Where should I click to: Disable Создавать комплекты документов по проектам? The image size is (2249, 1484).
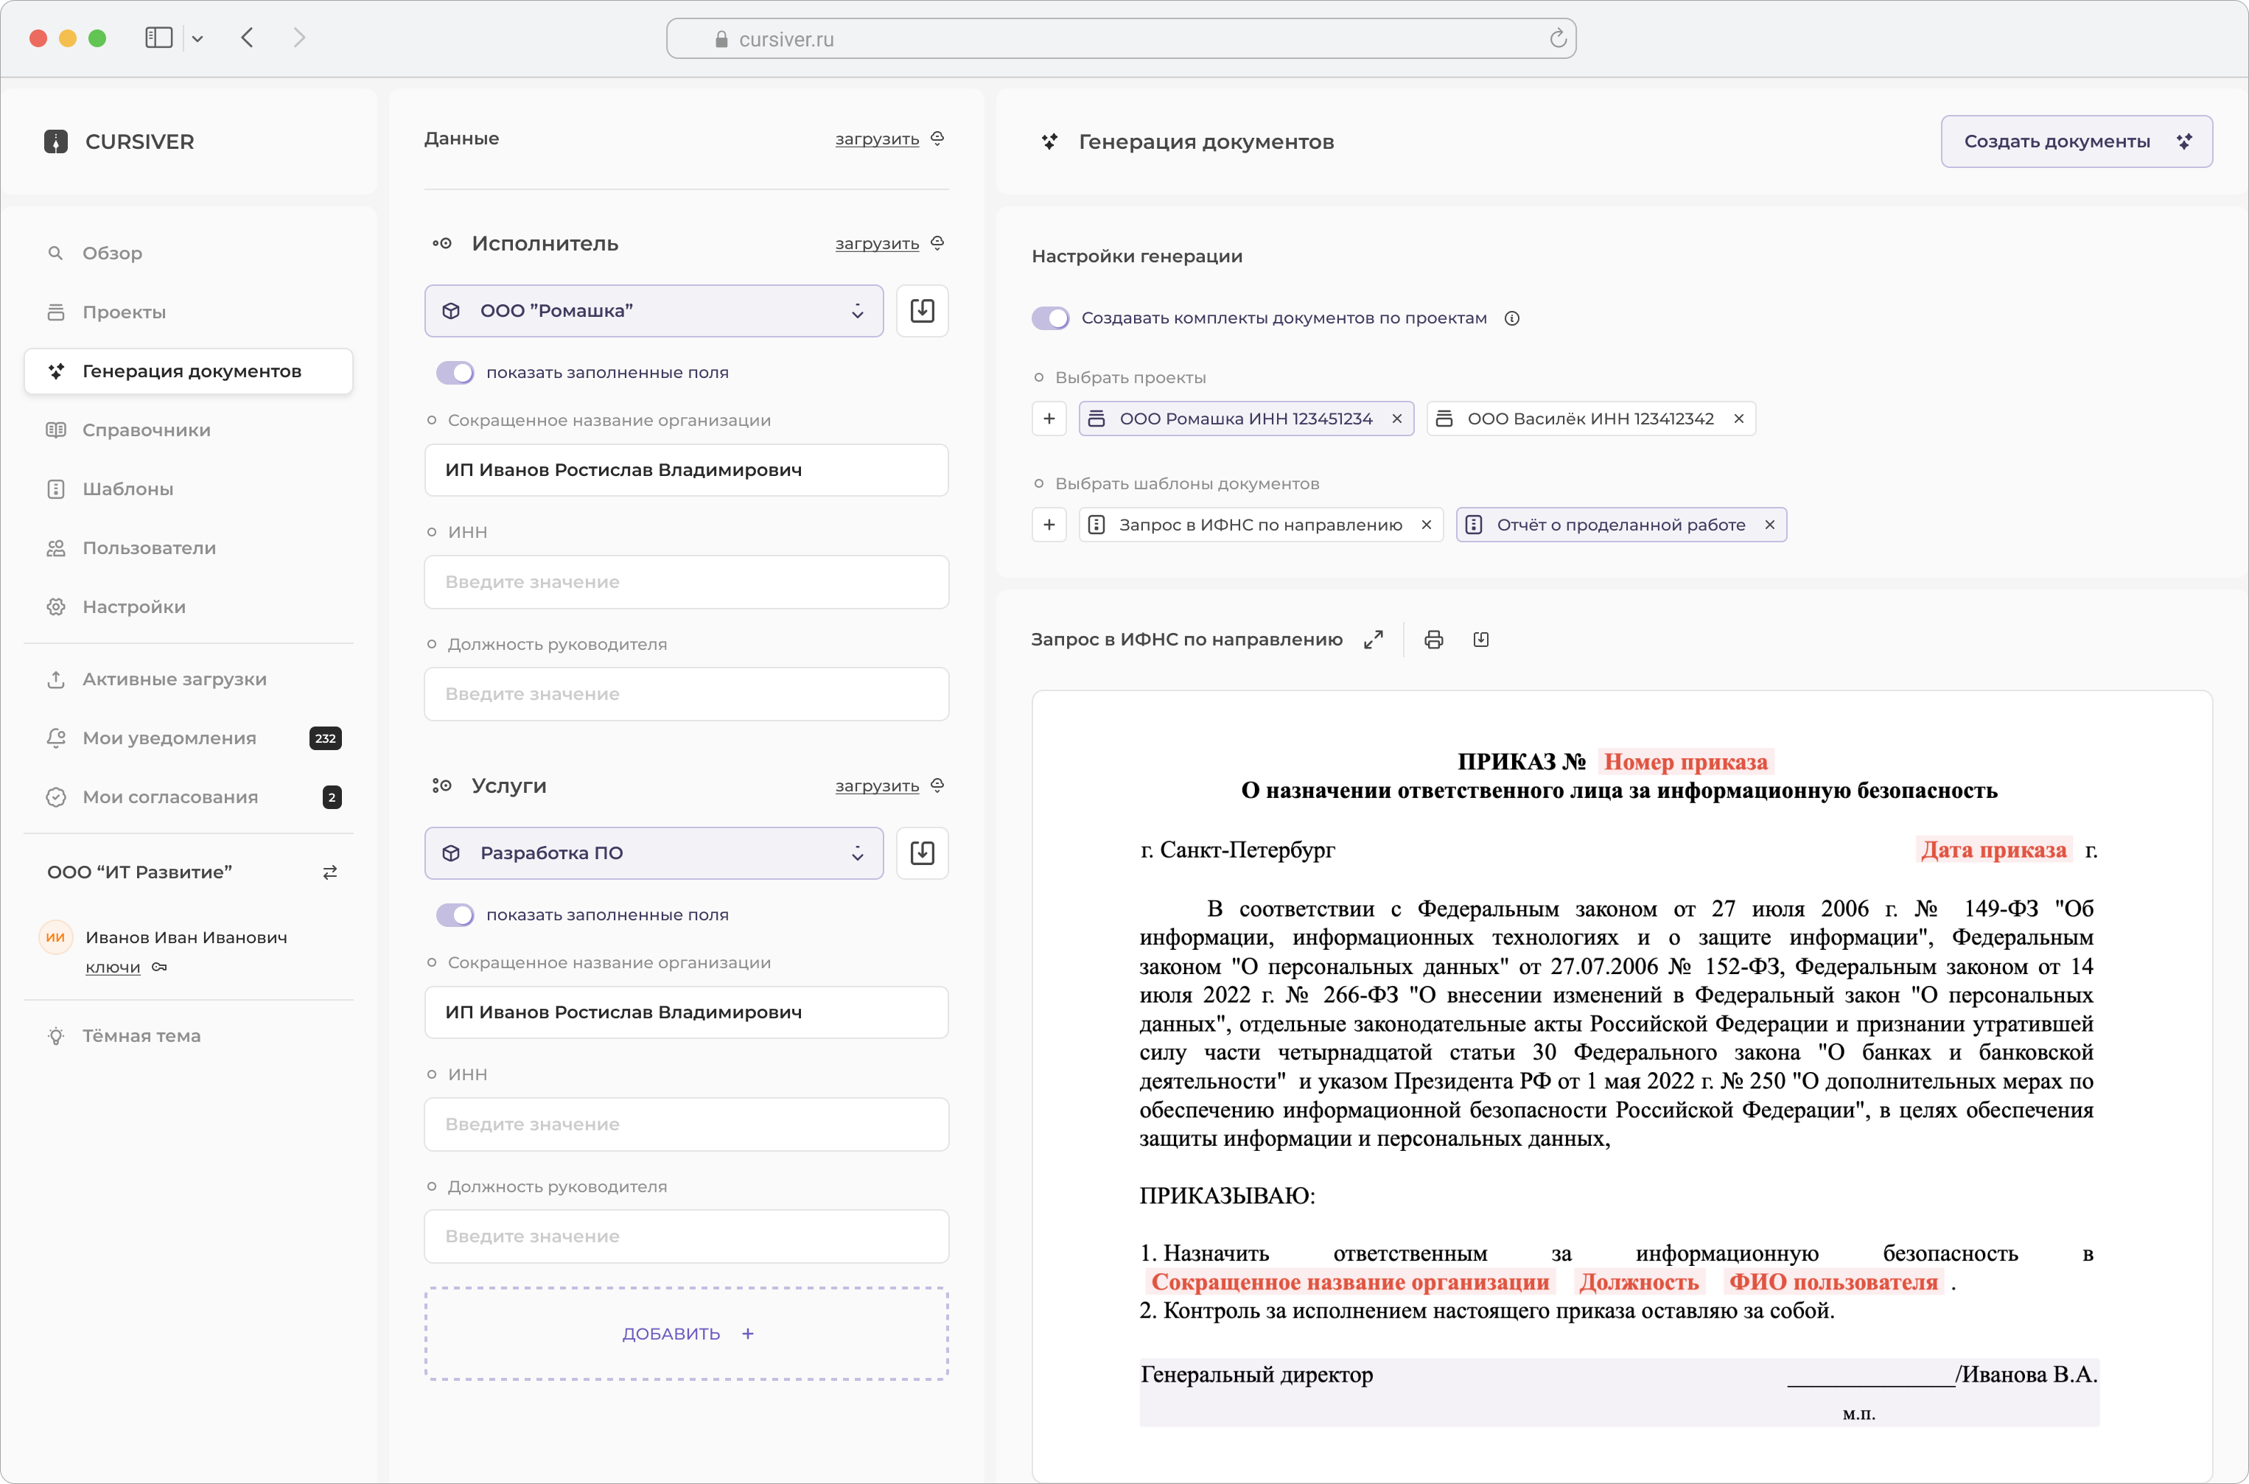(x=1051, y=318)
